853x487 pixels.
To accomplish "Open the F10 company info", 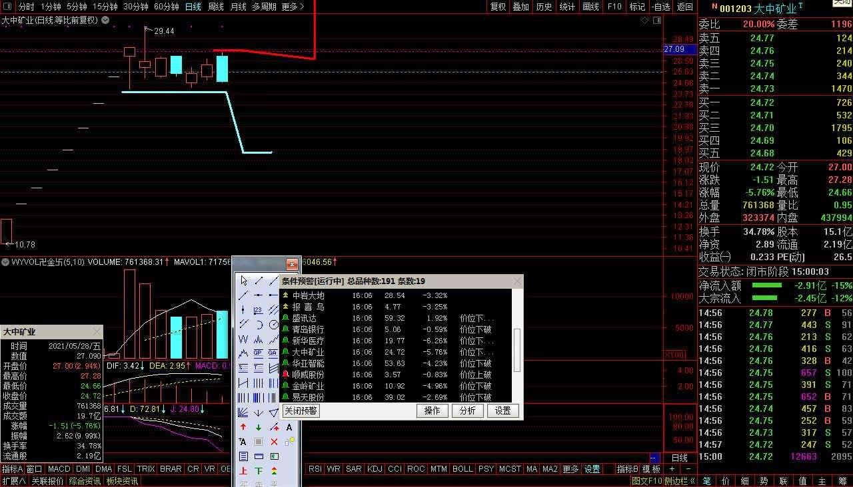I will point(614,7).
